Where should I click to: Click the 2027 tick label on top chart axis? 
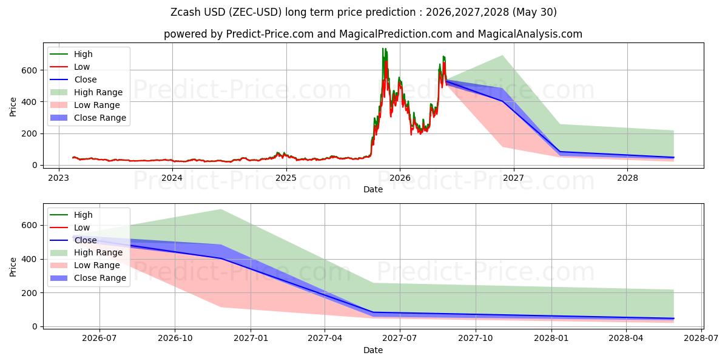[514, 178]
